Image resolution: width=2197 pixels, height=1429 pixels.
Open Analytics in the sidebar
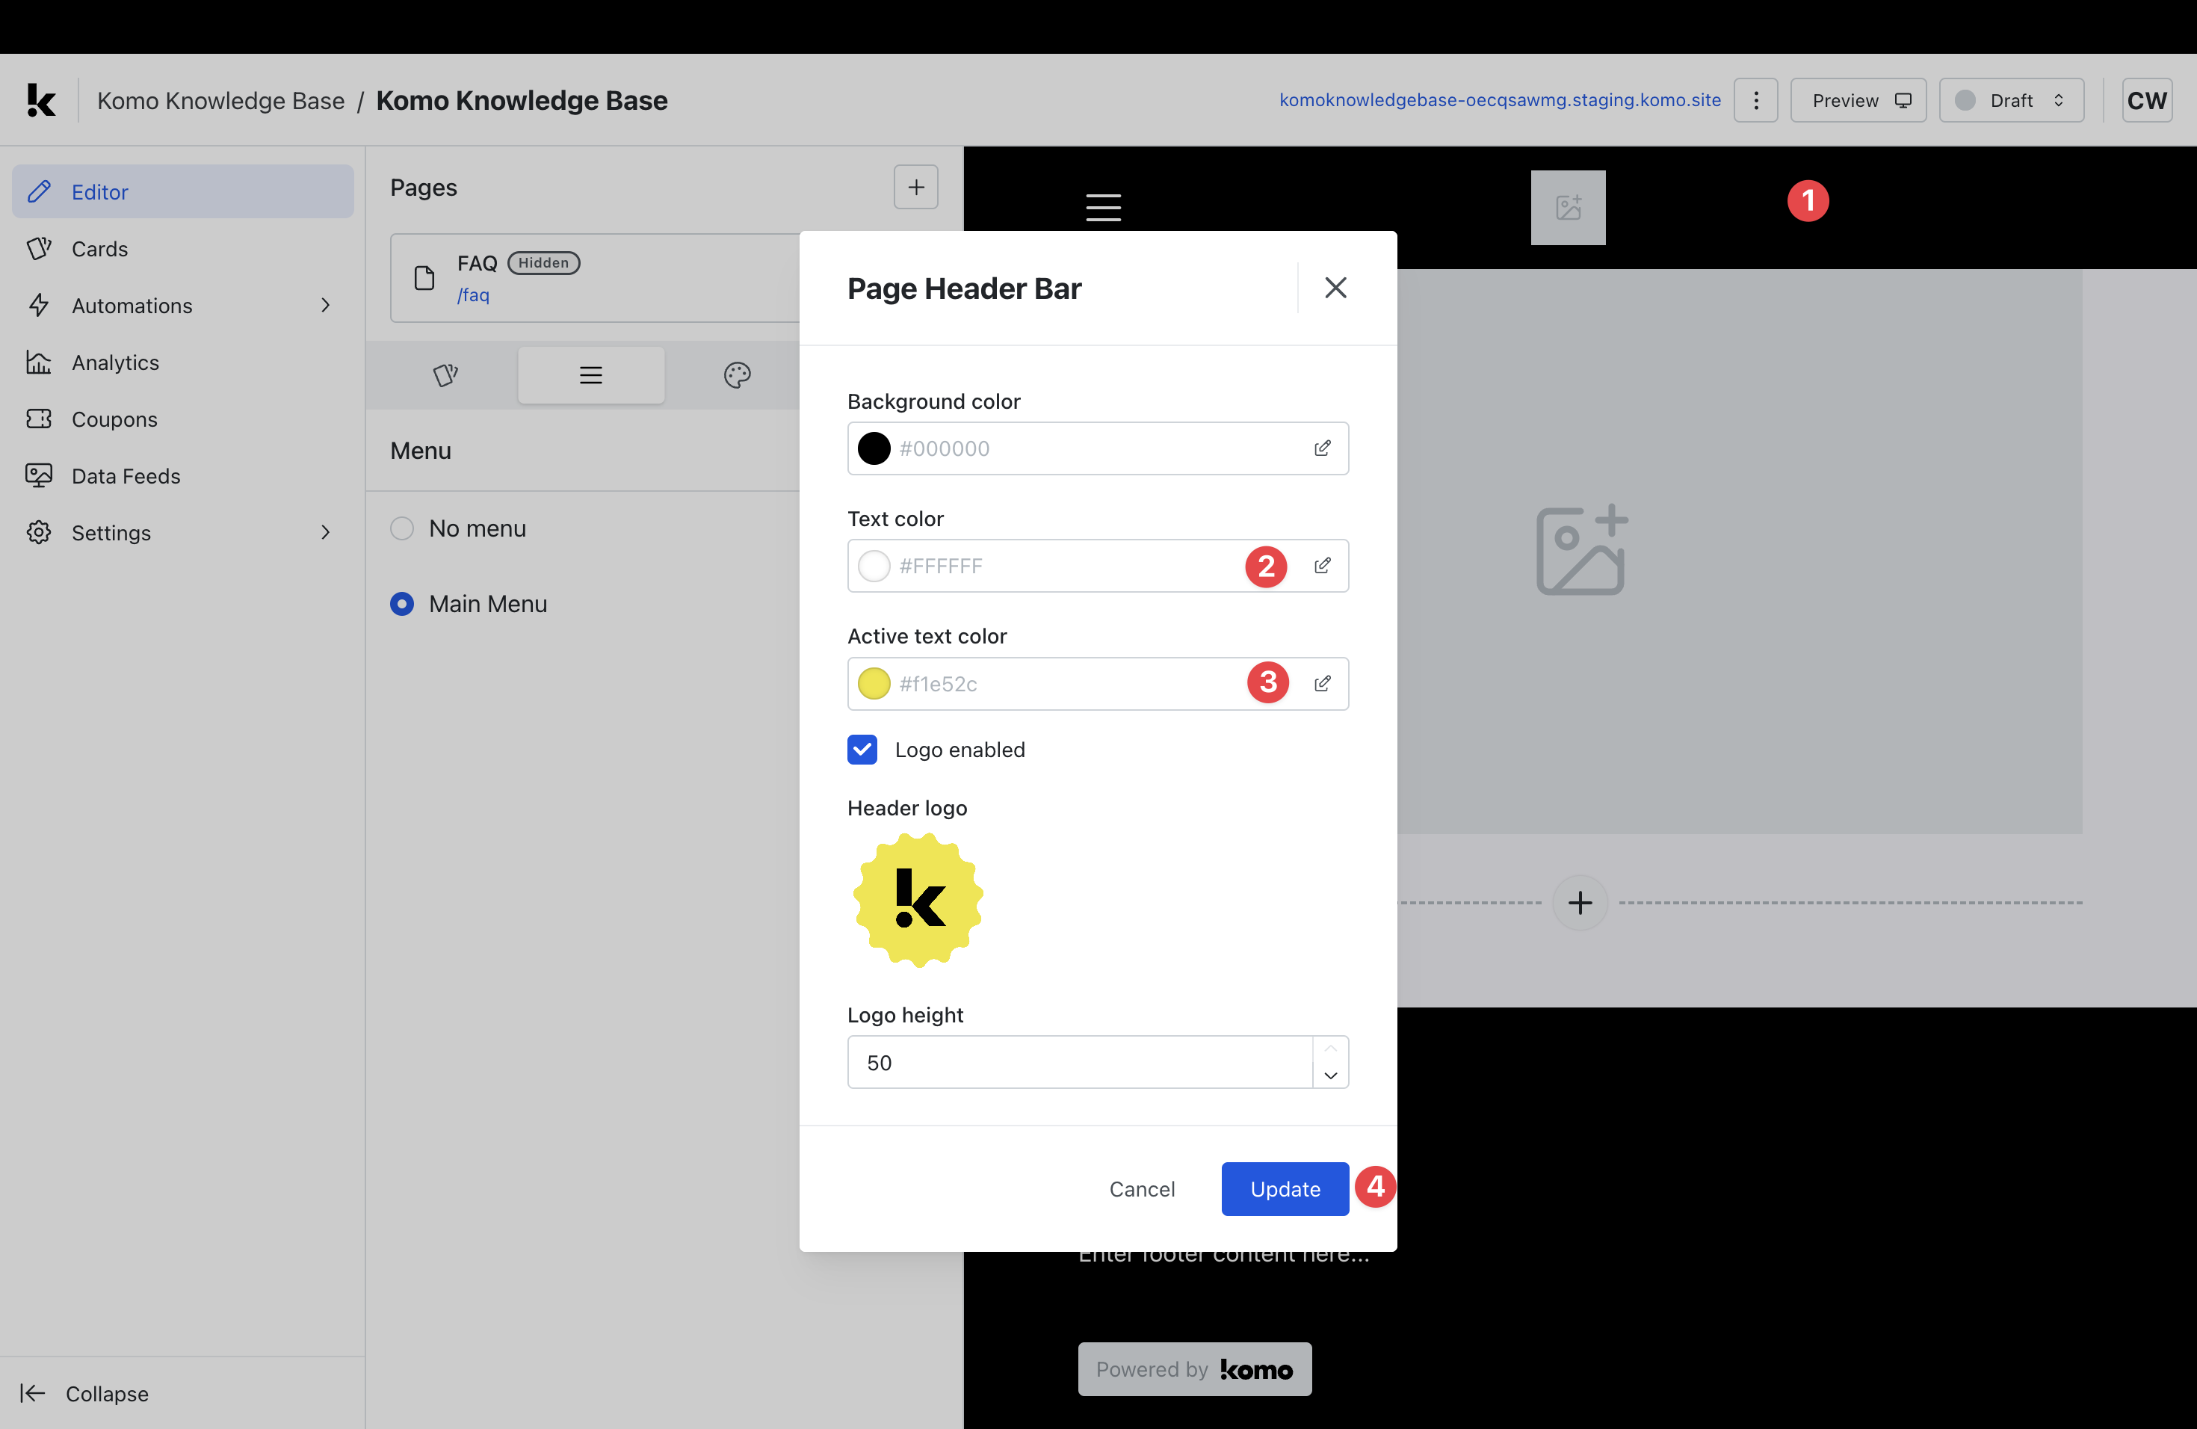pos(115,362)
